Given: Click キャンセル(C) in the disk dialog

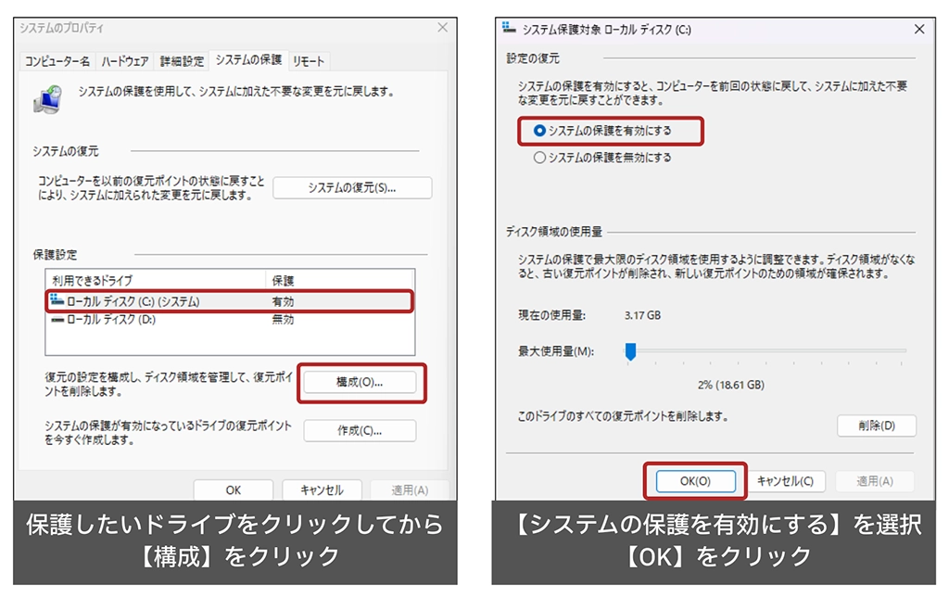Looking at the screenshot, I should click(785, 481).
